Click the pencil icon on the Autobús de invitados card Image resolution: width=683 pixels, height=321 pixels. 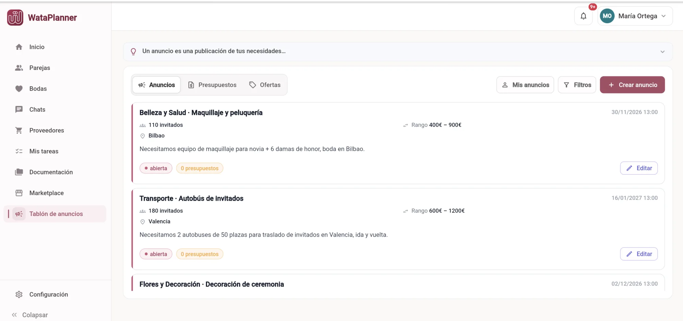coord(629,254)
